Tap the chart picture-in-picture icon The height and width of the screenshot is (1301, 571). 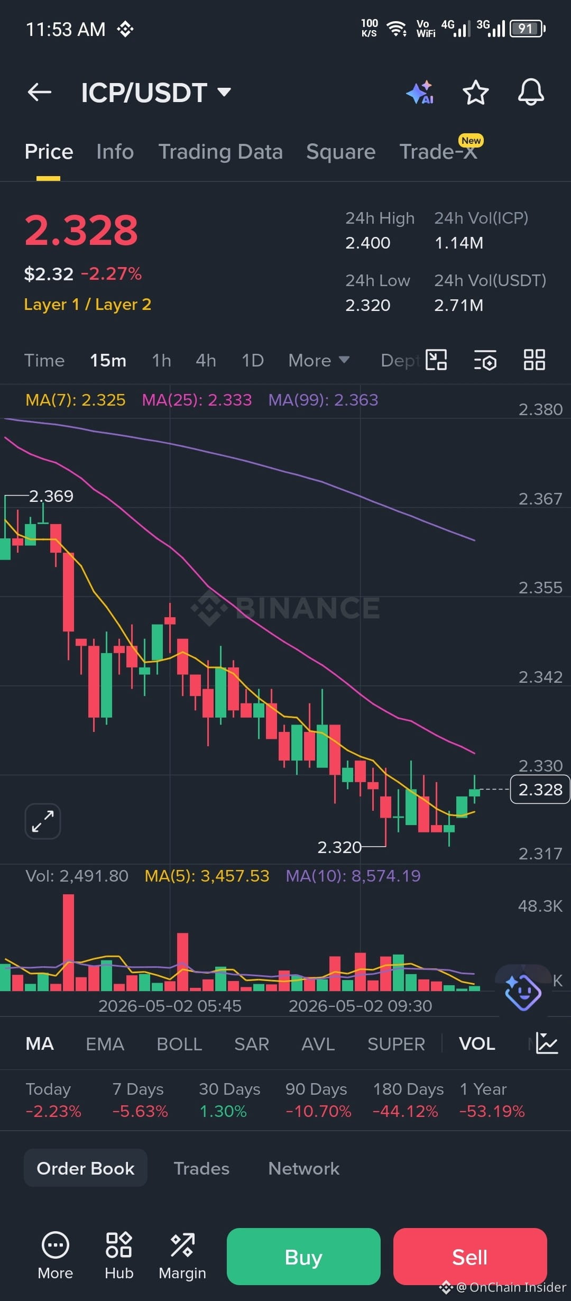(436, 360)
